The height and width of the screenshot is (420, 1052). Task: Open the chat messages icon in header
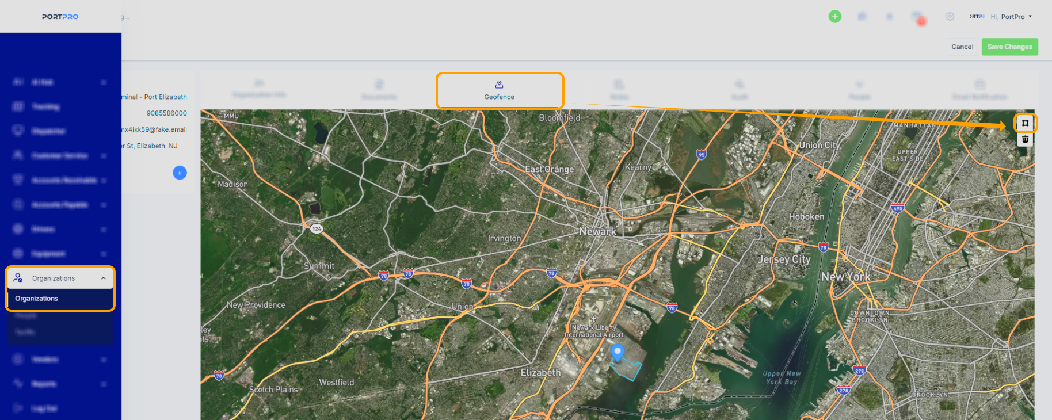(862, 16)
